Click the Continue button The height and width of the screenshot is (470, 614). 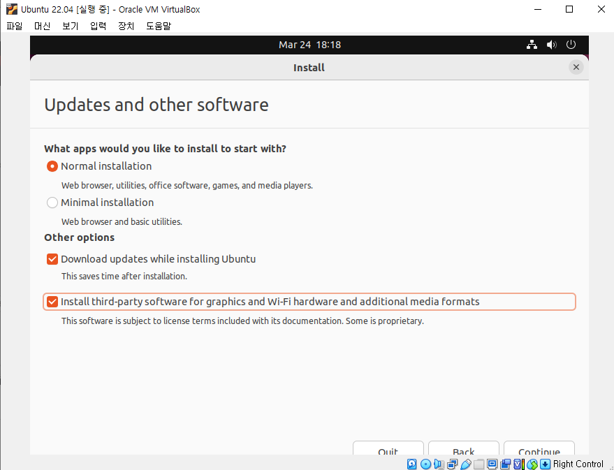[539, 448]
